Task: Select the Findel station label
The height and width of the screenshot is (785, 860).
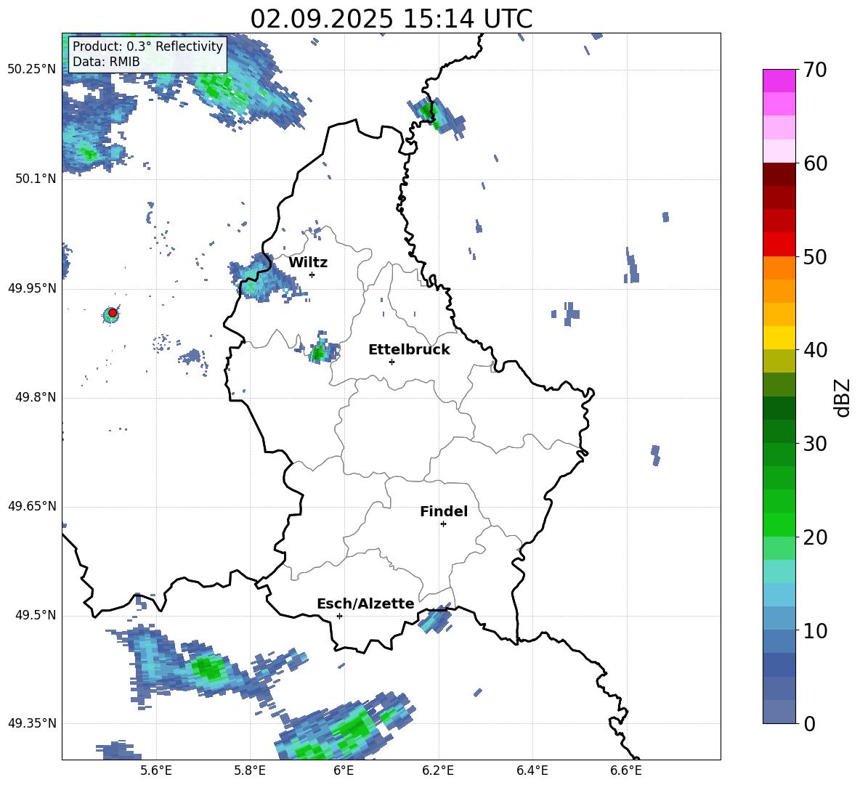Action: pos(444,511)
